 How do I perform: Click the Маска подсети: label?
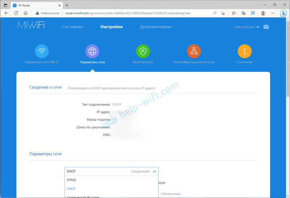[x=99, y=120]
